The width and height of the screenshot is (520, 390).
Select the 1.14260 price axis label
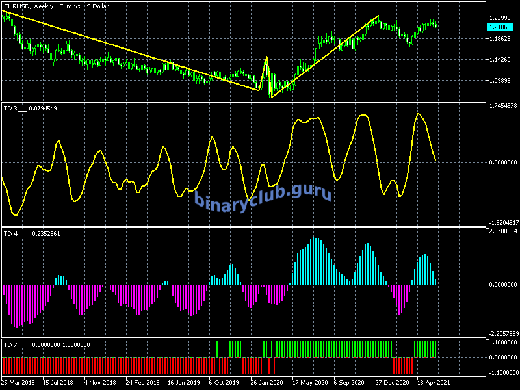click(x=502, y=60)
